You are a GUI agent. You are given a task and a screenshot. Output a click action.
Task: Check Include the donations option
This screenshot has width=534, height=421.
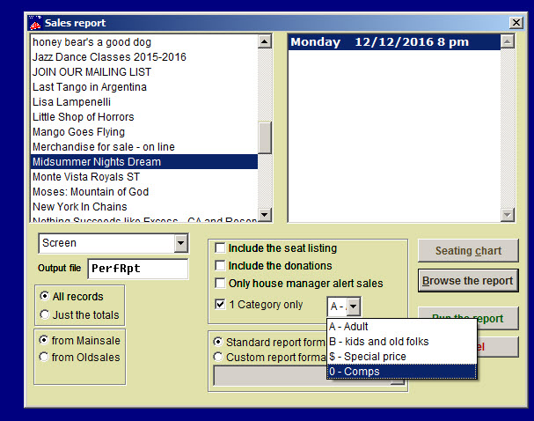point(221,266)
